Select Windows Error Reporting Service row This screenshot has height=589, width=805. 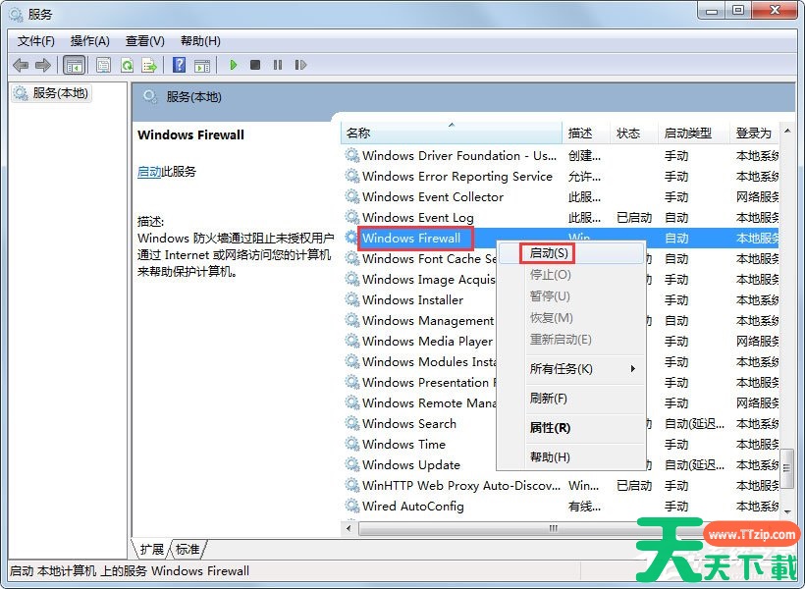(x=562, y=176)
